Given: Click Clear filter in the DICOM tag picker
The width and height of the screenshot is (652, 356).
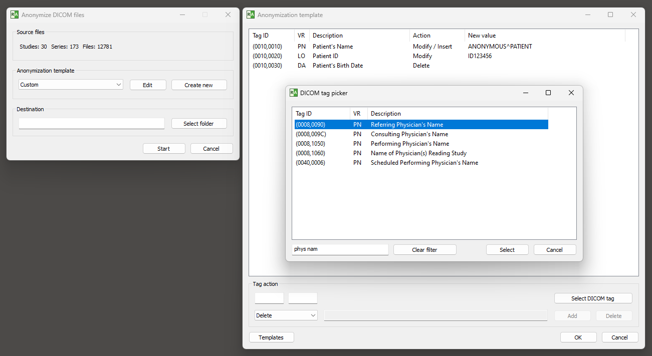Looking at the screenshot, I should [x=424, y=249].
